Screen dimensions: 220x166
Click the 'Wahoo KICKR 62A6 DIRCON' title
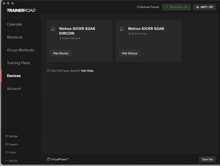tap(77, 31)
